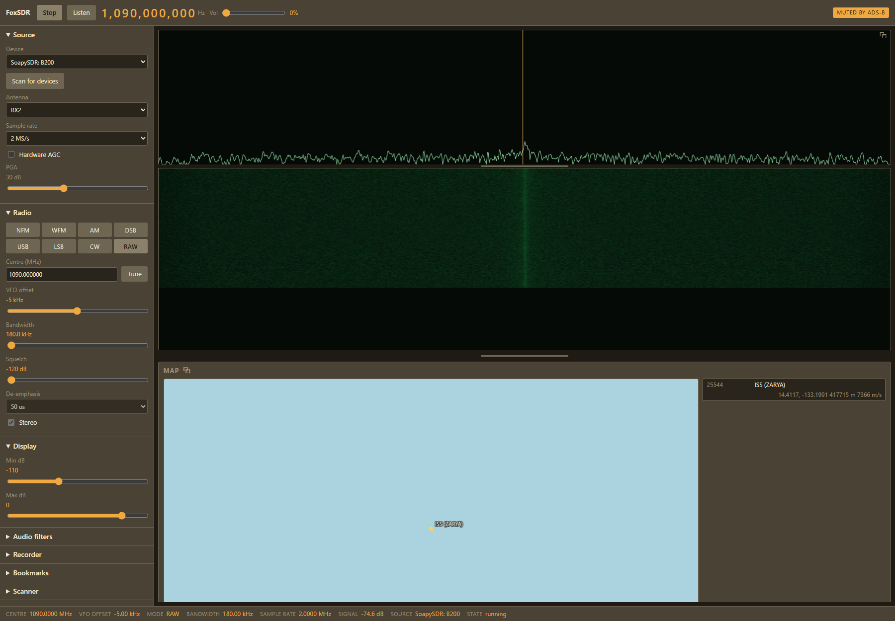895x621 pixels.
Task: Collapse the Display section
Action: click(21, 446)
